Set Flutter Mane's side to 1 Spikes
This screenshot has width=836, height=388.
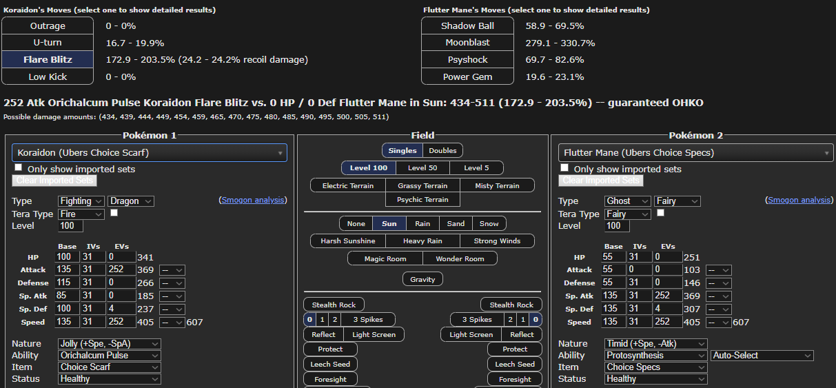522,319
